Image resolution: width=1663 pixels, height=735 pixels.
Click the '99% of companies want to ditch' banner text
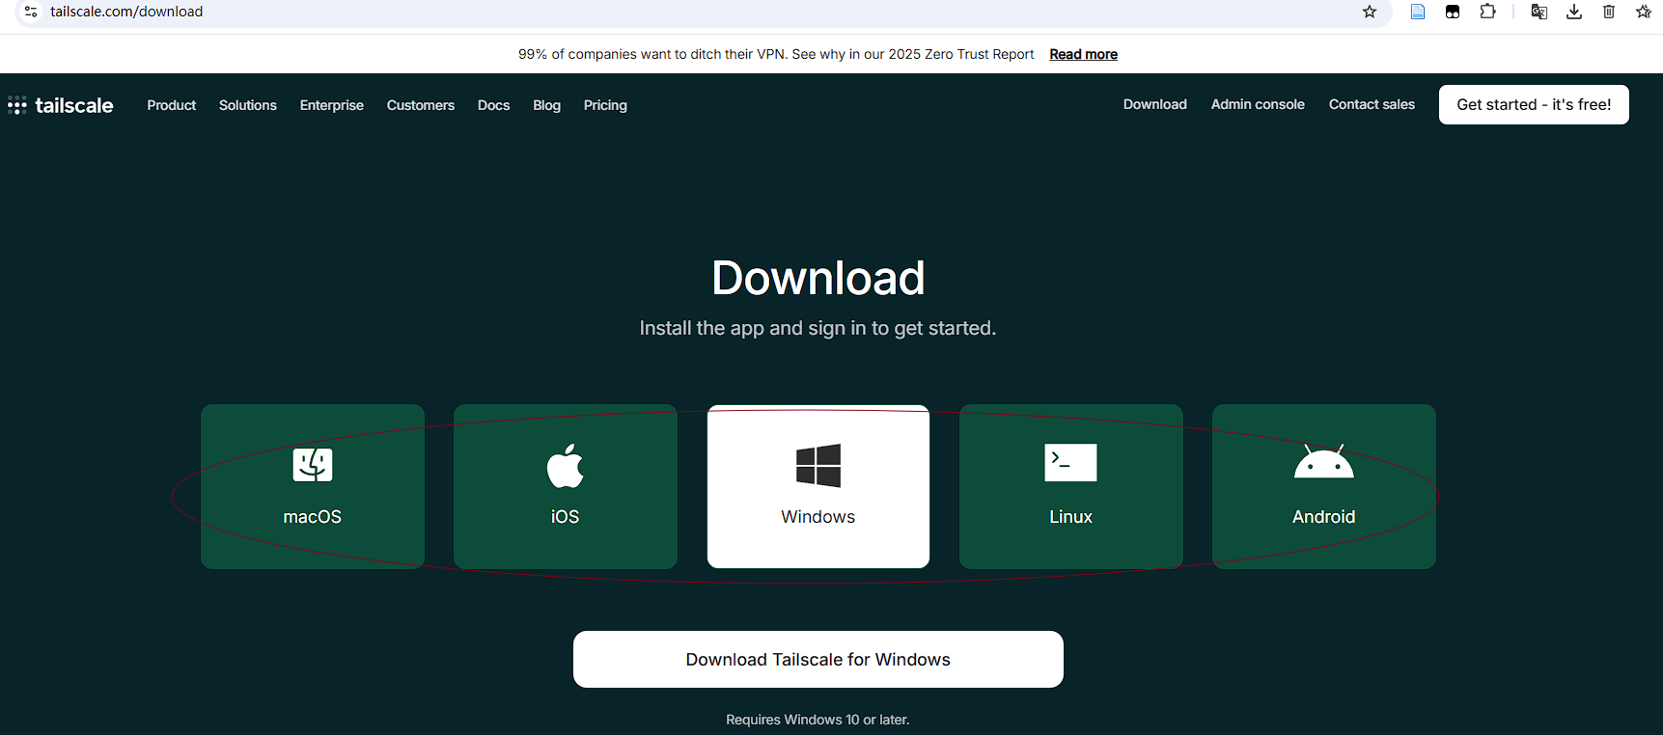pyautogui.click(x=776, y=54)
